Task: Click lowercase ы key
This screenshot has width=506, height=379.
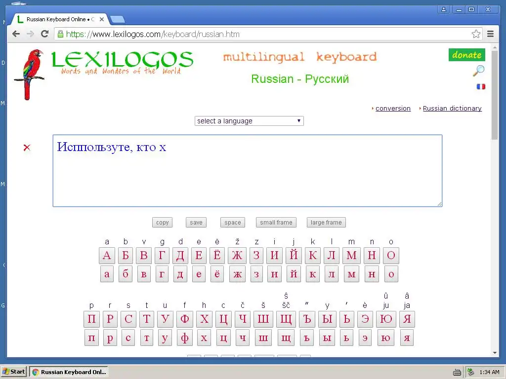Action: 327,338
